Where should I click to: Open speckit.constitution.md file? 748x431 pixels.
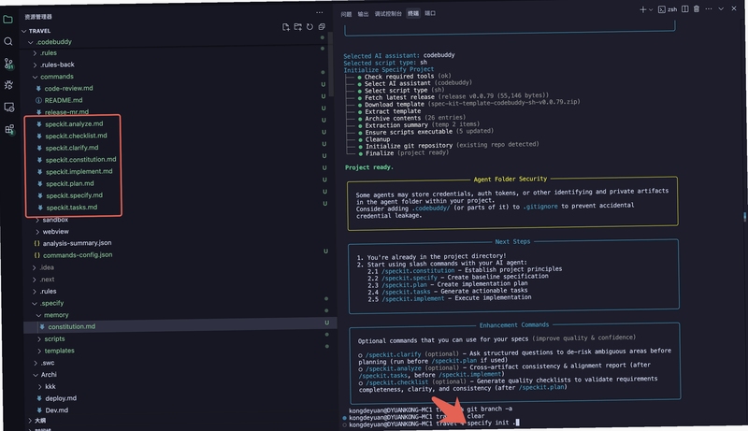[80, 160]
